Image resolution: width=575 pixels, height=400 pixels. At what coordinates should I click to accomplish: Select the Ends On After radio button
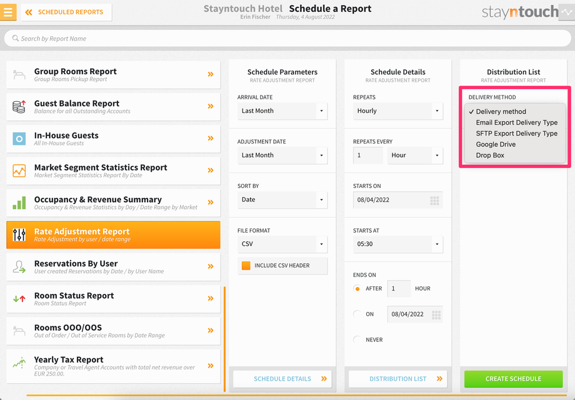point(357,289)
